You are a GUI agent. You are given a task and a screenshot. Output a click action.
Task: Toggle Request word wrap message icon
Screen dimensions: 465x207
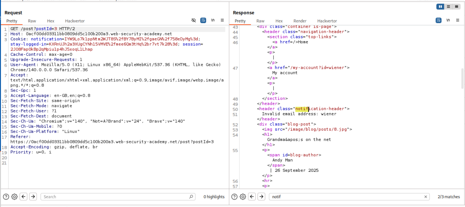pos(203,20)
